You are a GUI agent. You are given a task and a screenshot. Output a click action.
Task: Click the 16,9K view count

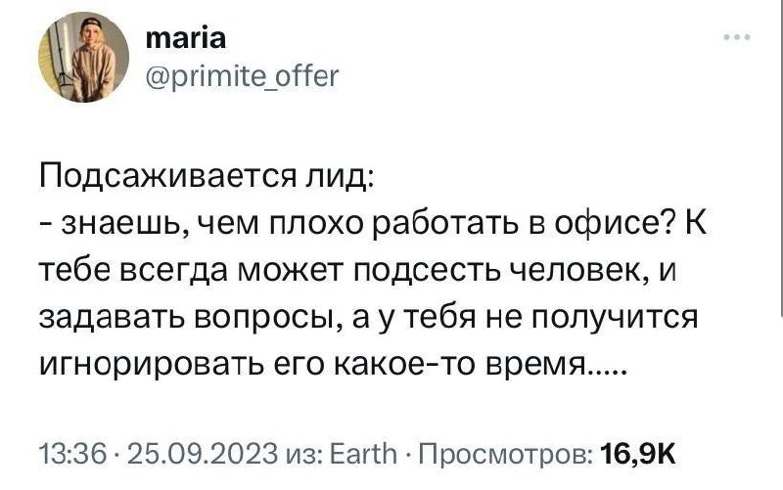pos(638,454)
